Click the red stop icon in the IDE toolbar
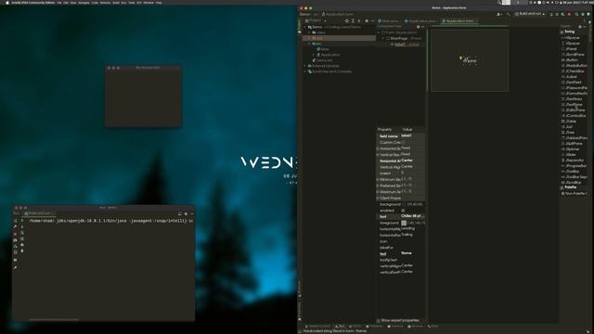The image size is (594, 334). point(569,14)
